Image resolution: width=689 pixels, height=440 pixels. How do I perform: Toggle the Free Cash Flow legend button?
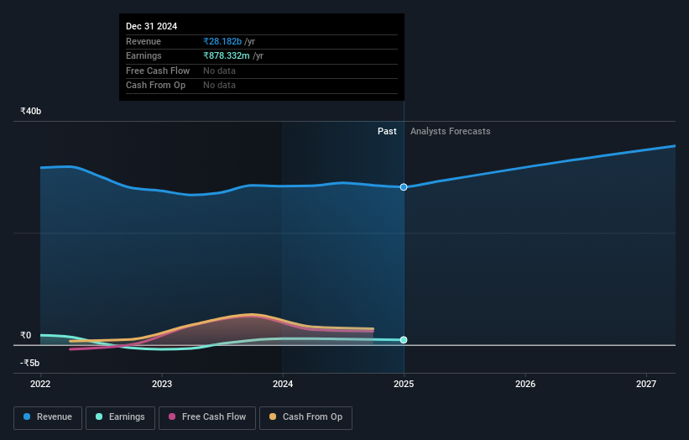207,417
